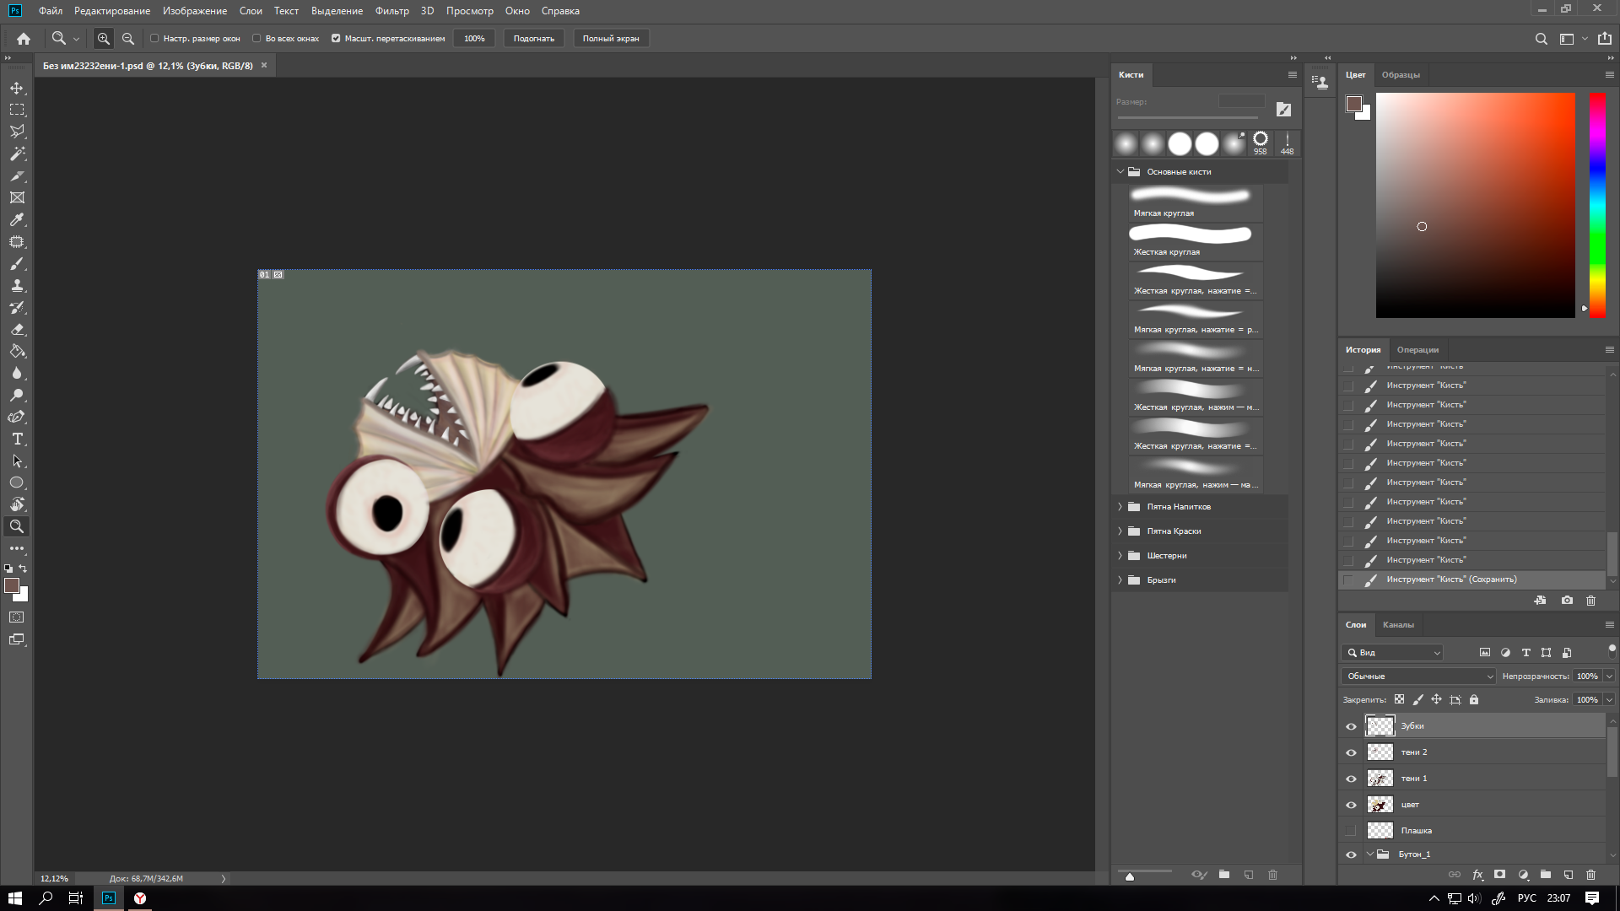Select the Мягкая круглая brush preset
Viewport: 1620px width, 911px height.
(x=1196, y=202)
